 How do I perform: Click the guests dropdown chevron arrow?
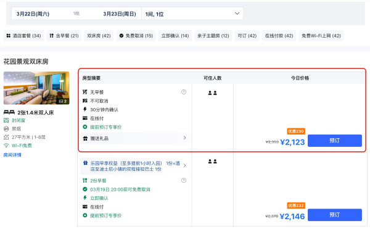[237, 14]
